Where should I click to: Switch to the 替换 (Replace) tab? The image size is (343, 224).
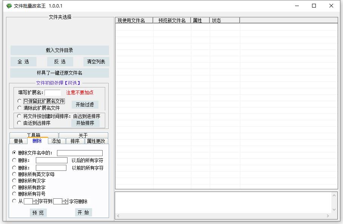(18, 141)
